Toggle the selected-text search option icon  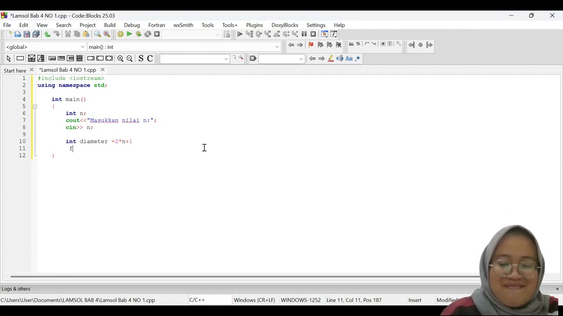click(x=340, y=58)
